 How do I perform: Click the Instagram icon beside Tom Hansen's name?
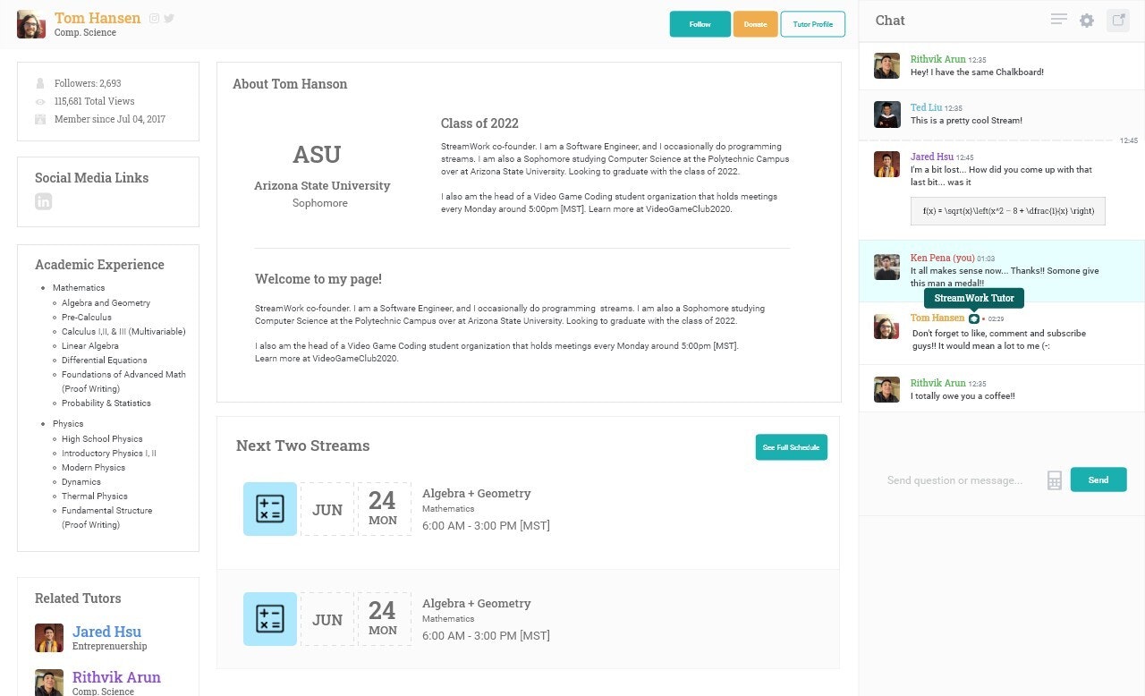click(x=154, y=17)
